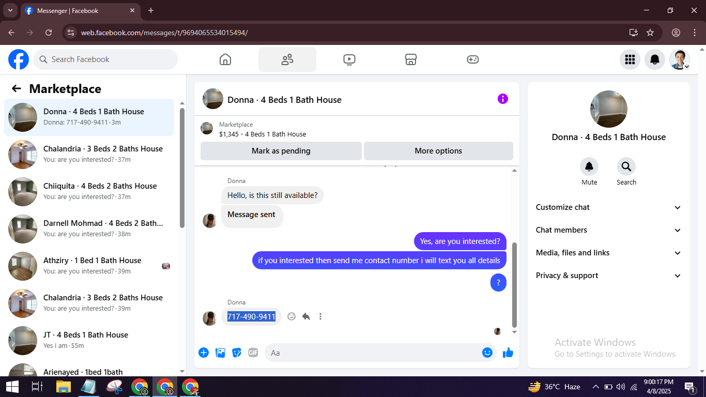Click the large Donna listing photo in sidebar

click(x=609, y=109)
